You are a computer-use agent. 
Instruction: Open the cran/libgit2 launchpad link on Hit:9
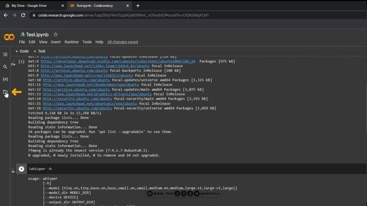click(87, 75)
